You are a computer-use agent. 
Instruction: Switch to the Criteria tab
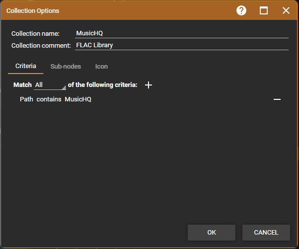(x=26, y=66)
